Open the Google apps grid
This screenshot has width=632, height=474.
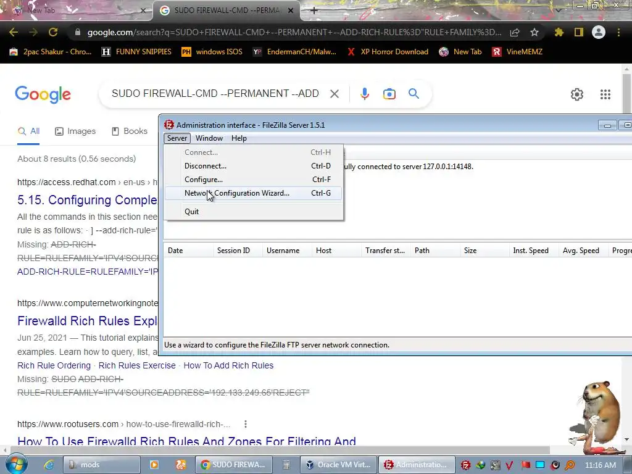[605, 94]
